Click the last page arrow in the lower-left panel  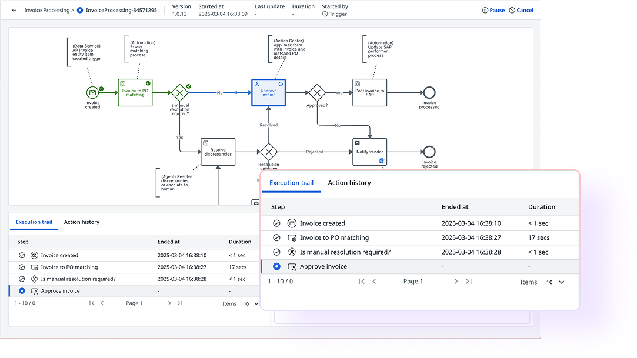point(180,303)
